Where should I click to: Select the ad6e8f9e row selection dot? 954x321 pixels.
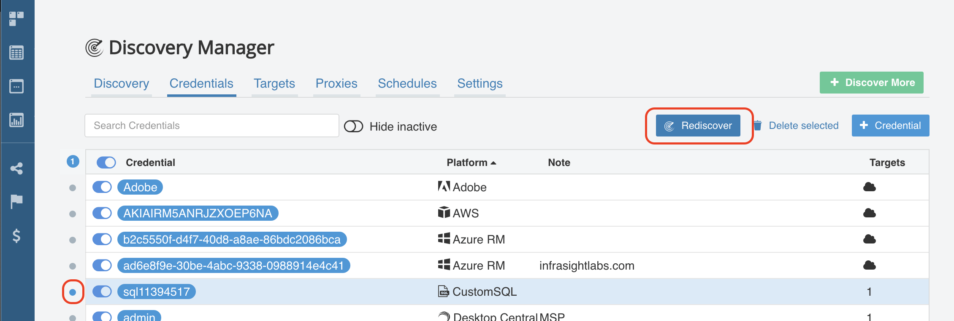(73, 266)
